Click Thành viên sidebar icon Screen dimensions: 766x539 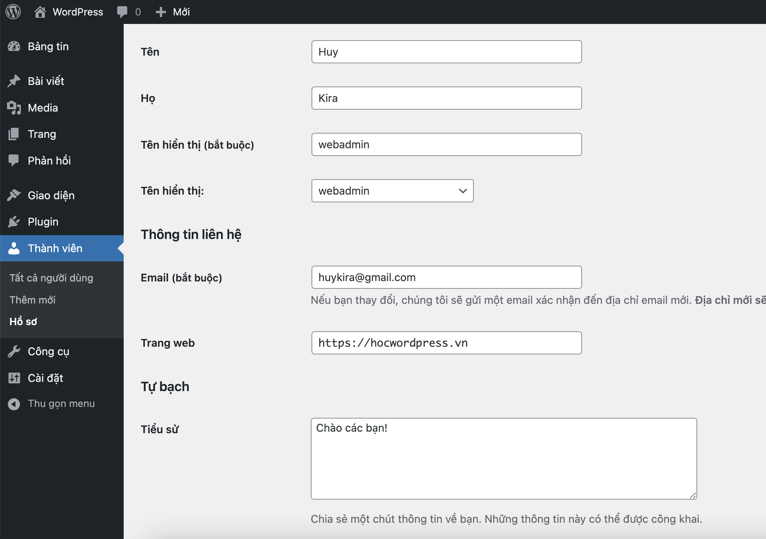pyautogui.click(x=16, y=248)
